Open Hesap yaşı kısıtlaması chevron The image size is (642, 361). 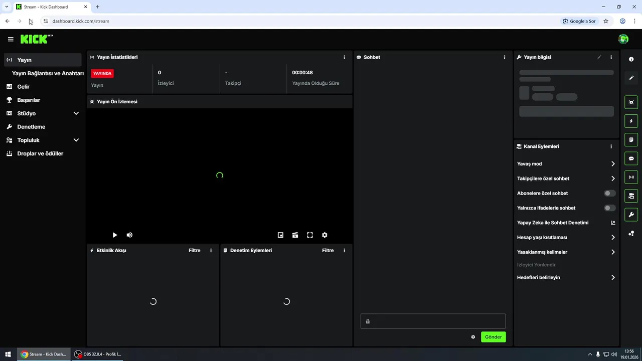613,237
